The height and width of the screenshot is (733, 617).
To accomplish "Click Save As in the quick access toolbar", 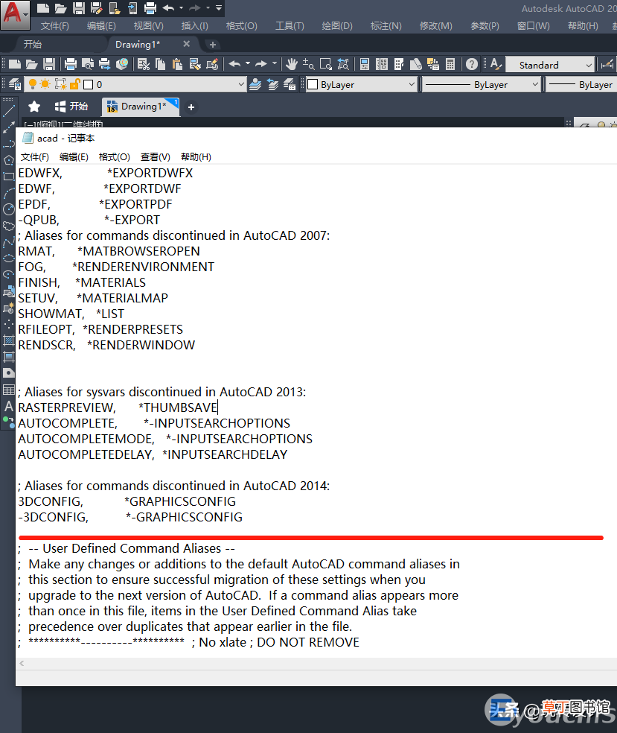I will coord(97,8).
